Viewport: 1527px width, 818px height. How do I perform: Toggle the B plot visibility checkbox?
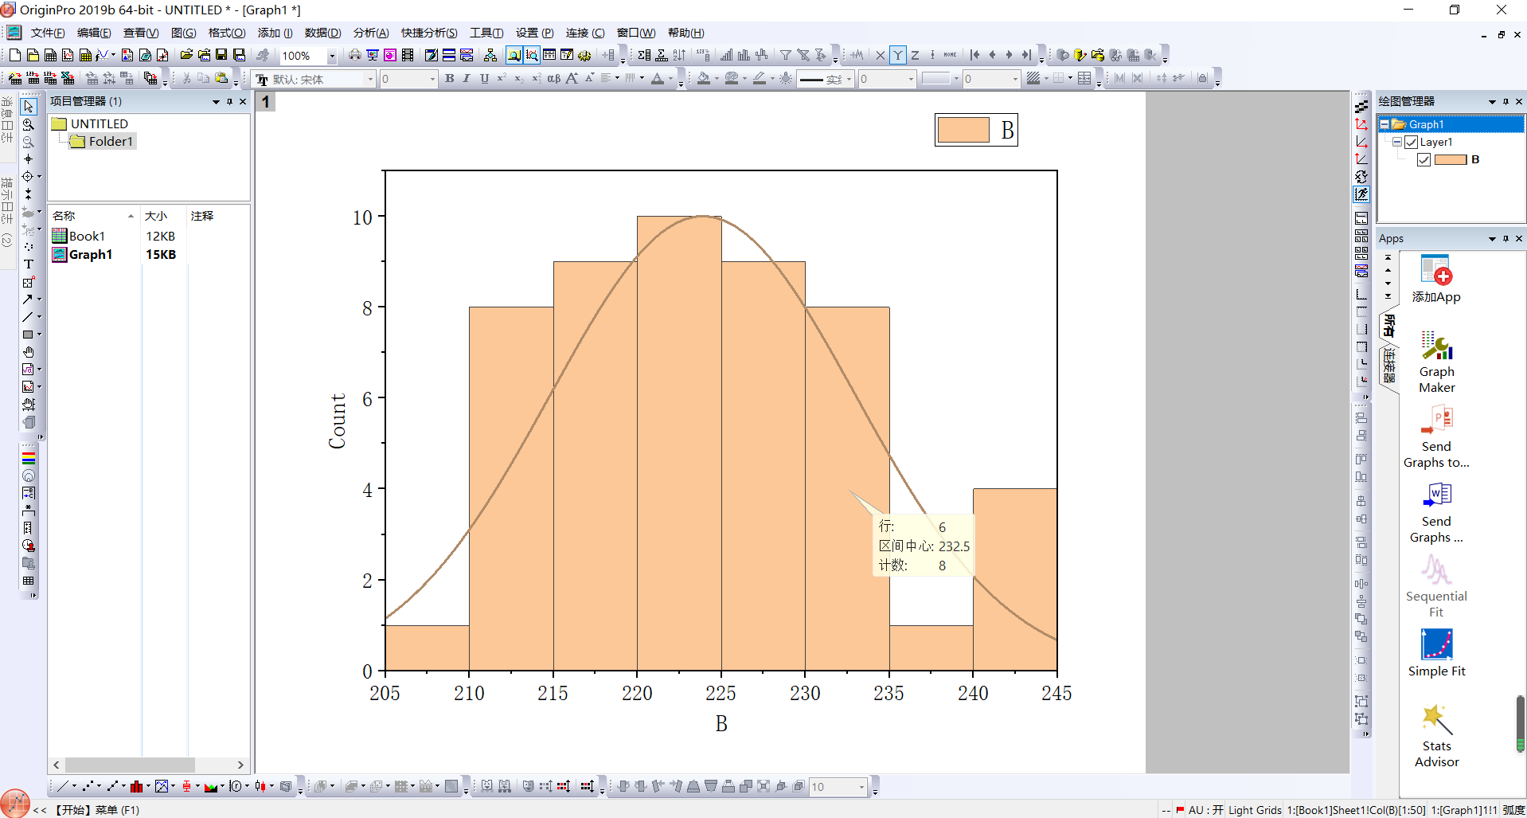point(1424,159)
